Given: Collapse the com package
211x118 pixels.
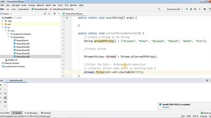Looking at the screenshot, I should tap(5, 30).
